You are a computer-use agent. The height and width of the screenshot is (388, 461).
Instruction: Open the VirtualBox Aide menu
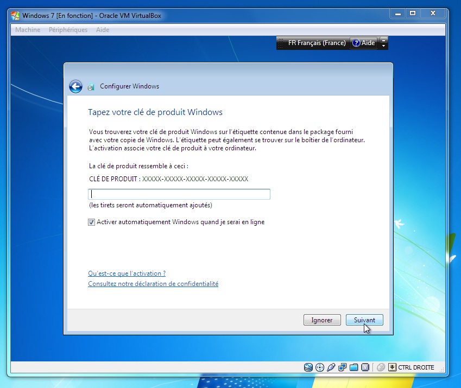tap(103, 30)
